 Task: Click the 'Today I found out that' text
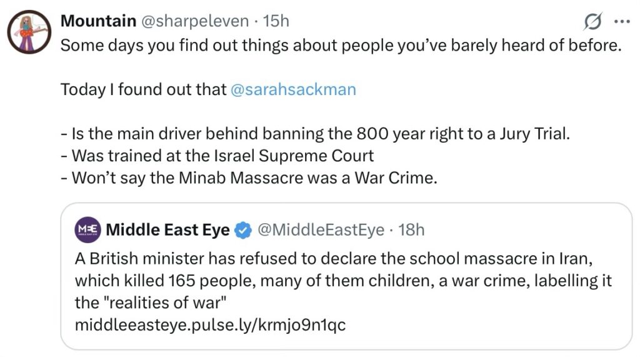pyautogui.click(x=143, y=89)
